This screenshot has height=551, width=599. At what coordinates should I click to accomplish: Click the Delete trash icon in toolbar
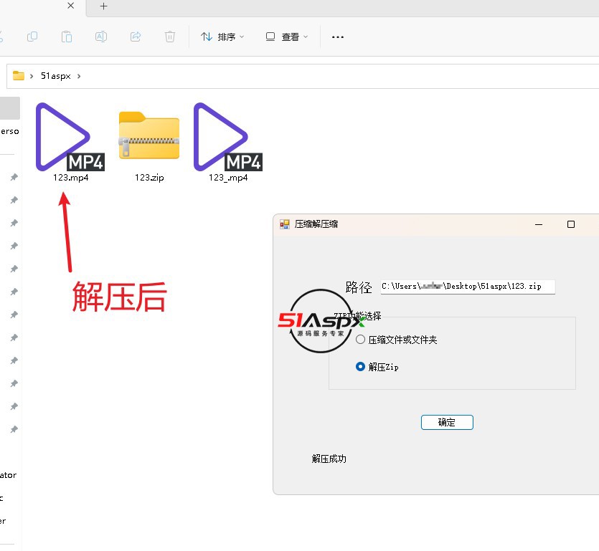(169, 37)
